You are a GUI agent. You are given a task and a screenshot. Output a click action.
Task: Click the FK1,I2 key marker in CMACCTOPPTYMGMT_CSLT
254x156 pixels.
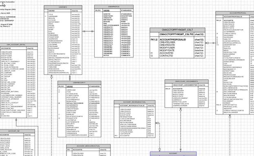click(x=154, y=39)
